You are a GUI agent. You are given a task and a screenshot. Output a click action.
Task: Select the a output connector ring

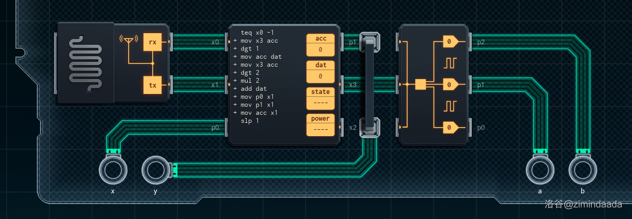pyautogui.click(x=540, y=170)
